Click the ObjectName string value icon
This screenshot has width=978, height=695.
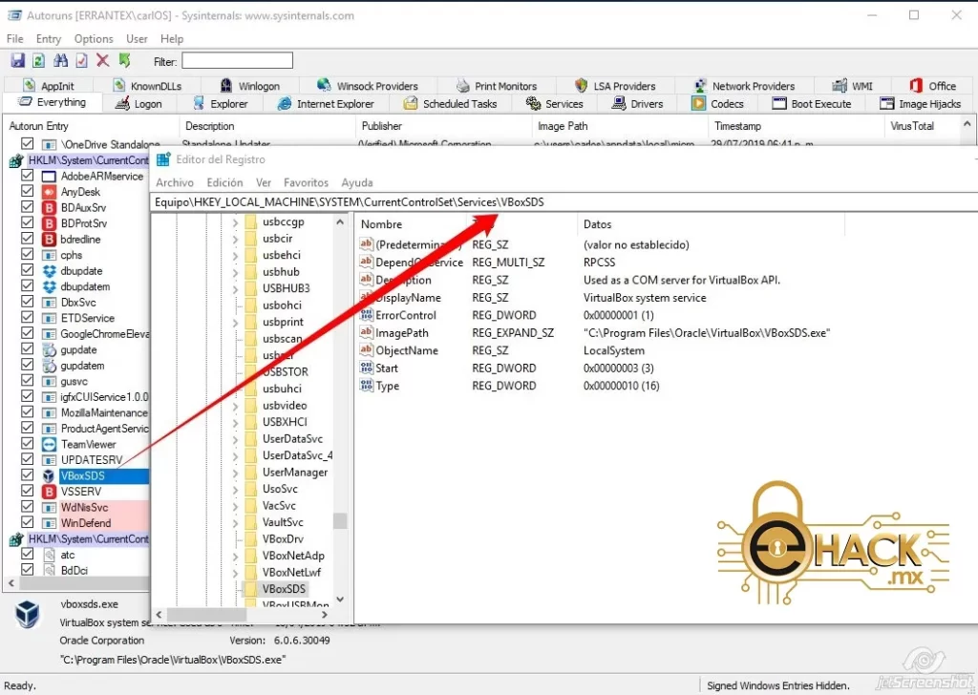(x=367, y=349)
